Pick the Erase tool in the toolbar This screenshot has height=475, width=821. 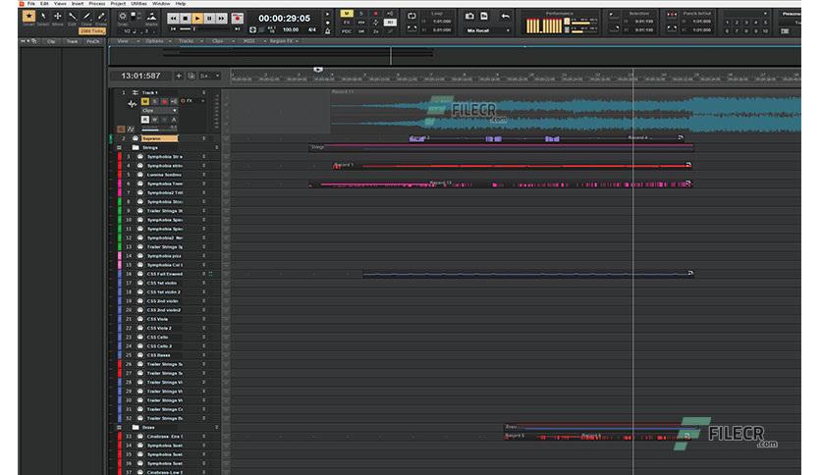[x=101, y=17]
